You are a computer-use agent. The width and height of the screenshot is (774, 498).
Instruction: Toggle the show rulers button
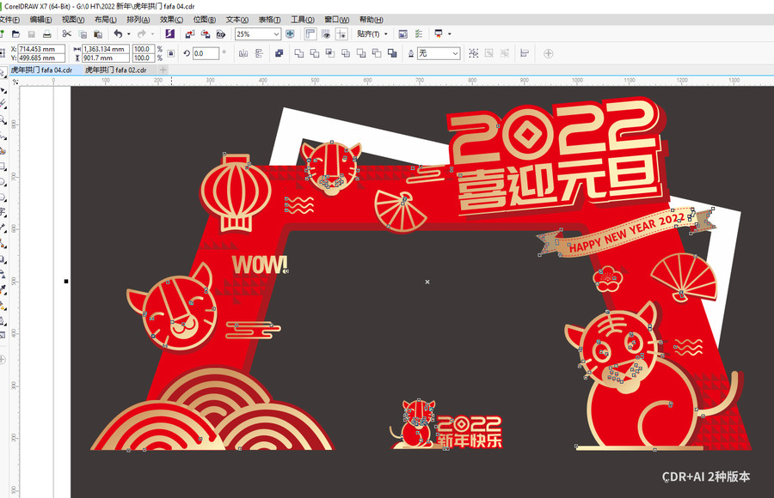click(310, 34)
